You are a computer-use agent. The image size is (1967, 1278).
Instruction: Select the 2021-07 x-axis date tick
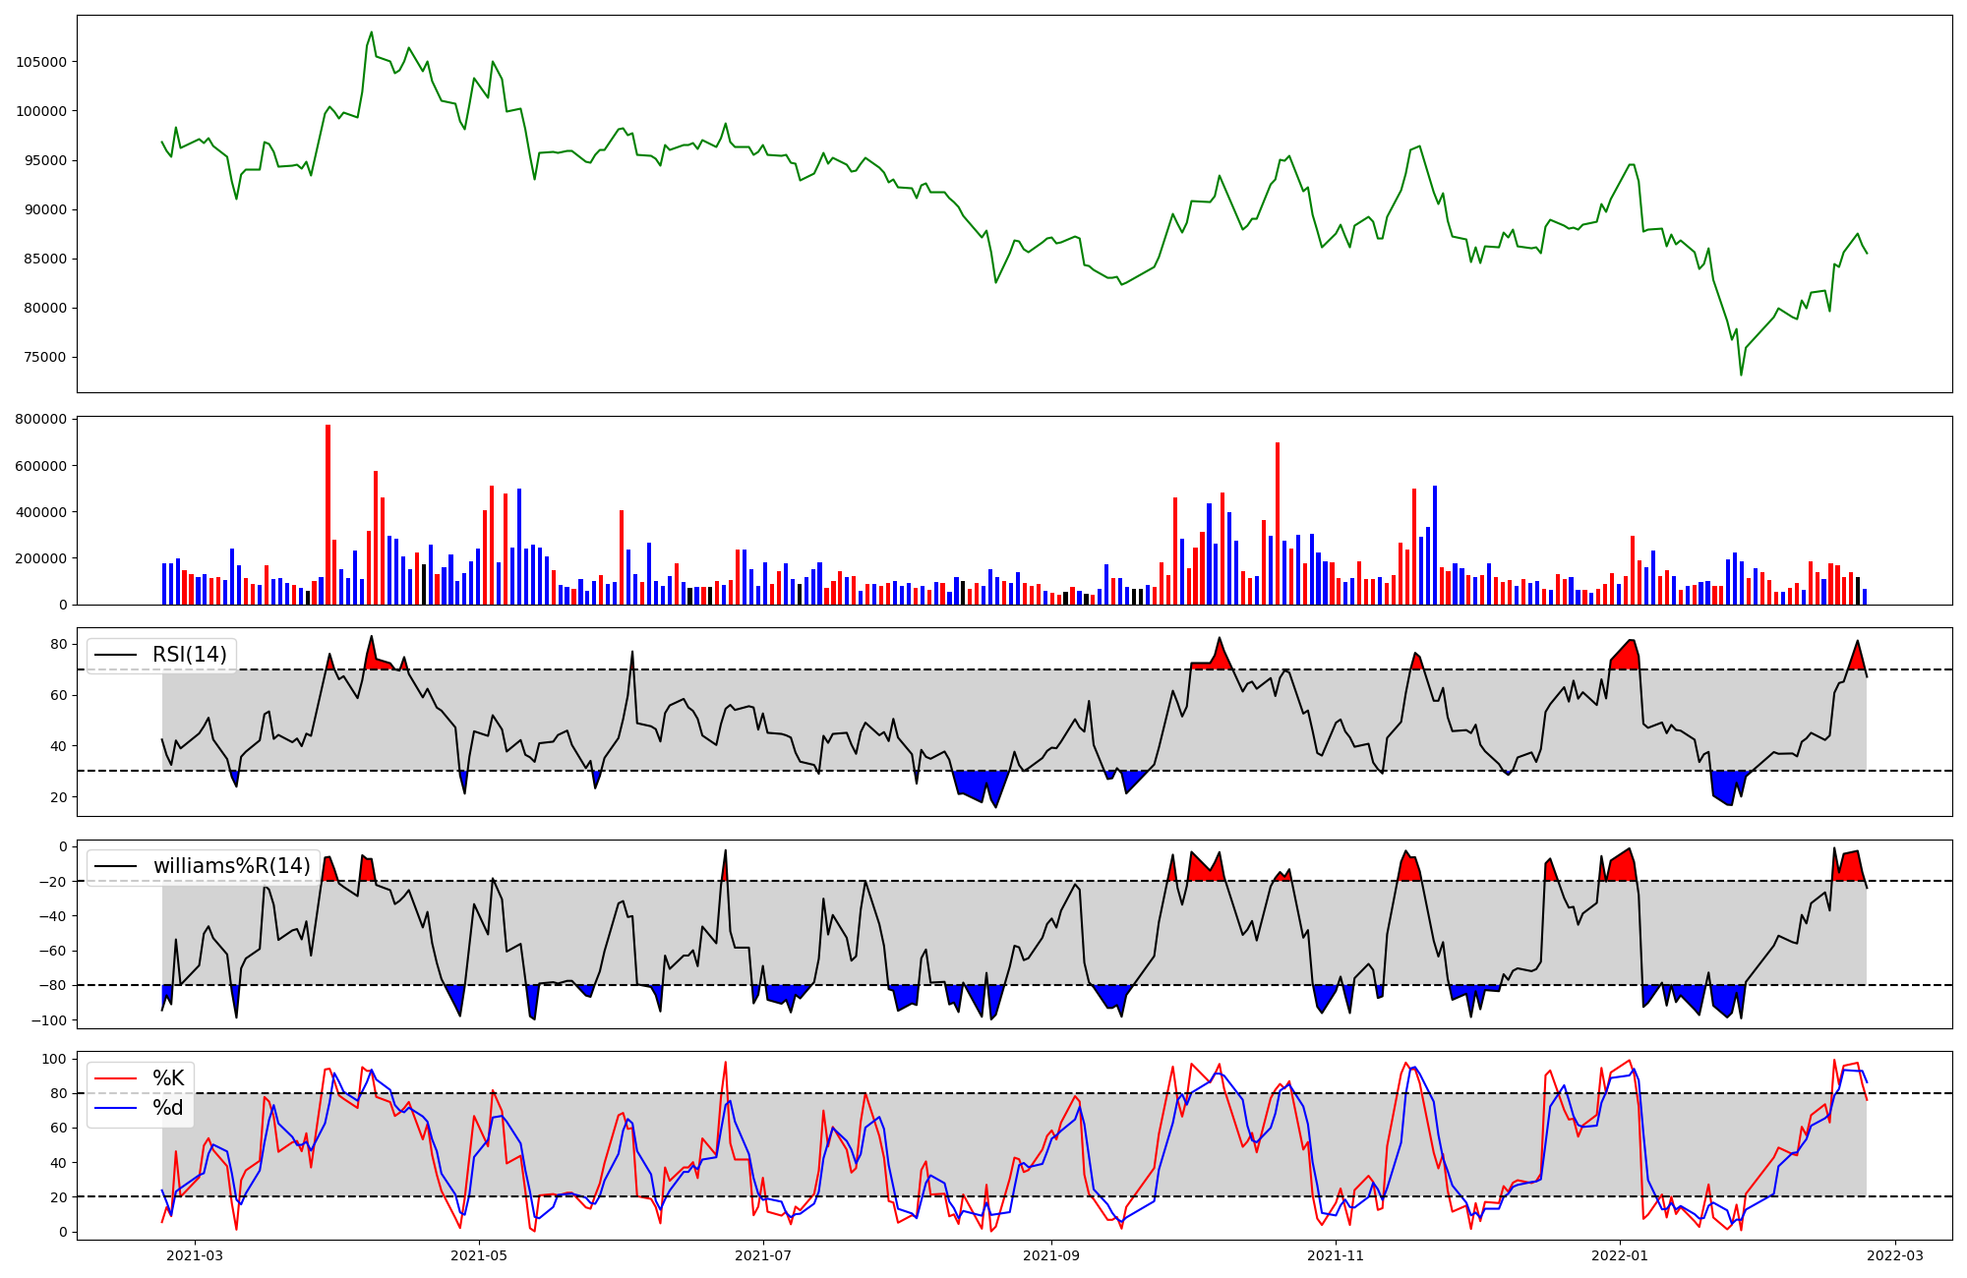tap(763, 1255)
